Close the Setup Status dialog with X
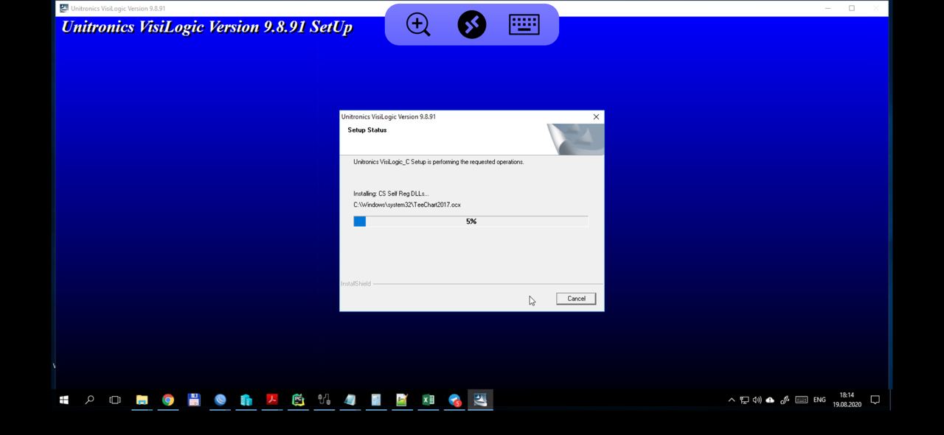Screen dimensions: 944x435 tap(597, 117)
